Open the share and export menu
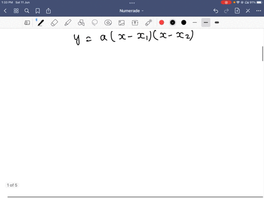This screenshot has height=198, width=264. pyautogui.click(x=48, y=11)
